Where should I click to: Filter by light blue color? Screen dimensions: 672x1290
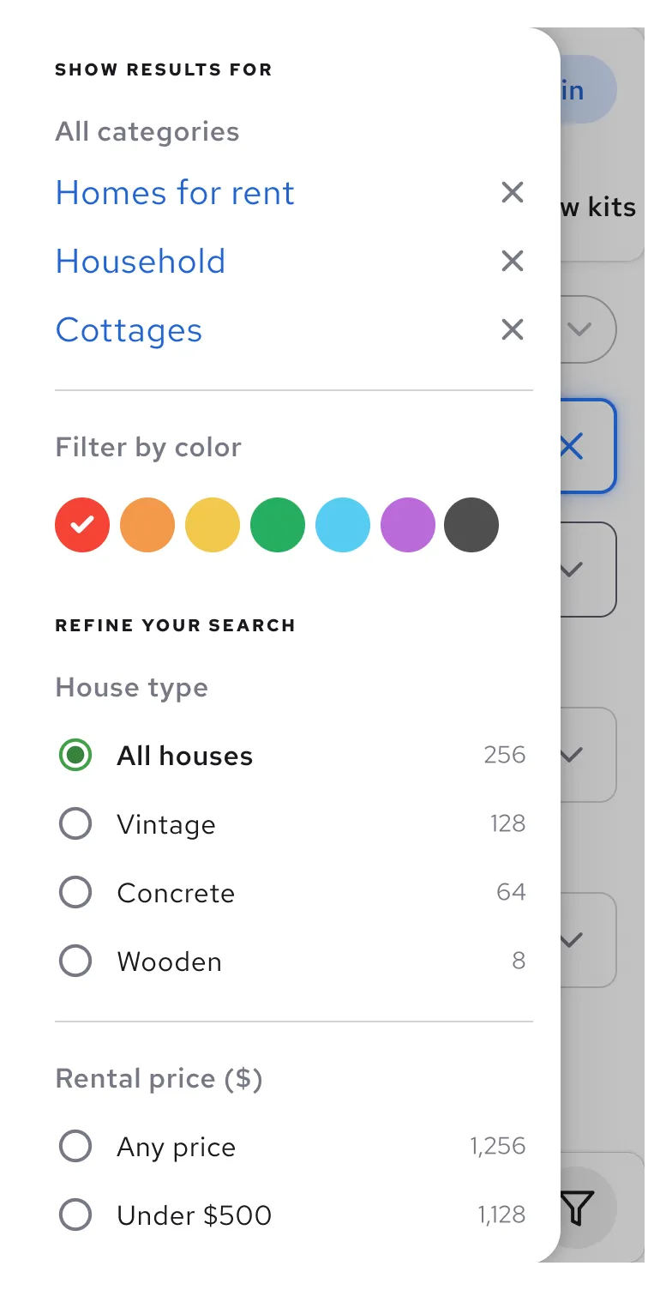point(343,525)
